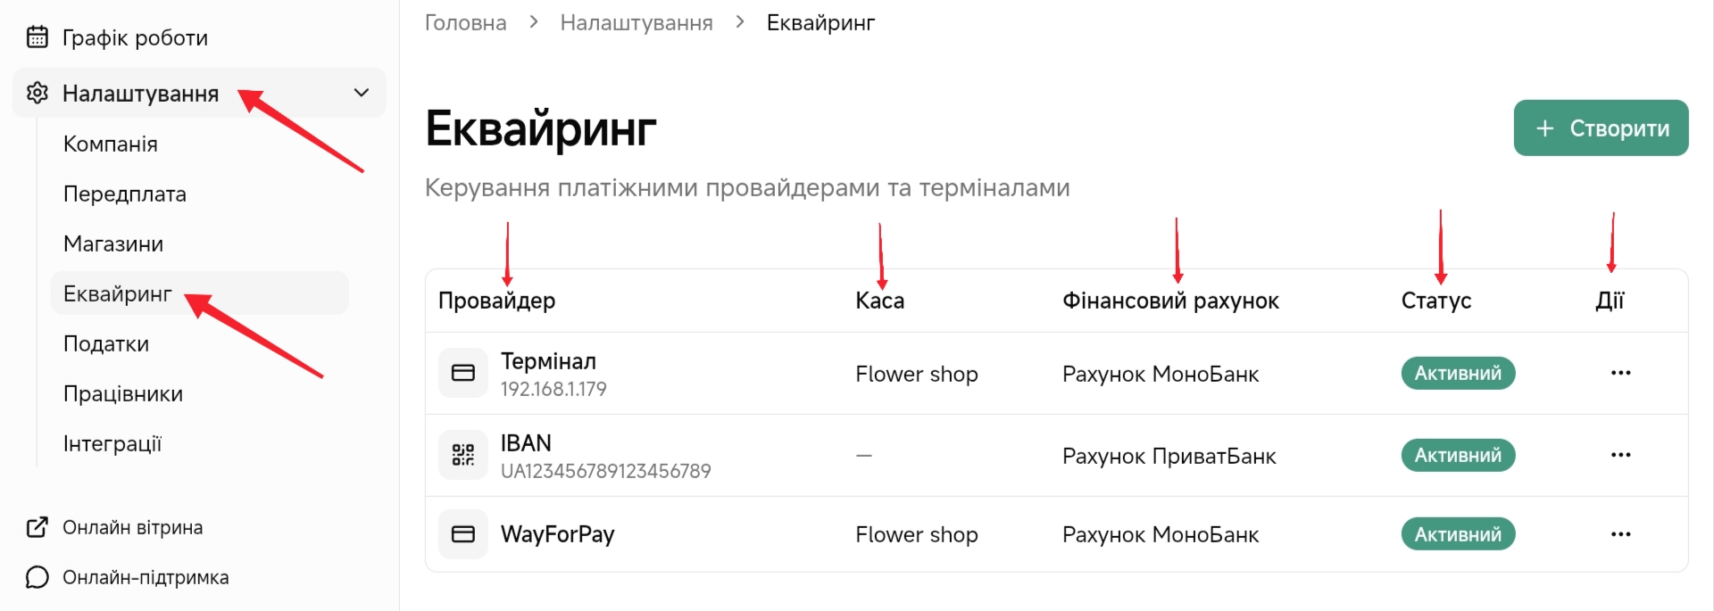
Task: Open the three-dot actions menu for Термінал
Action: [1620, 373]
